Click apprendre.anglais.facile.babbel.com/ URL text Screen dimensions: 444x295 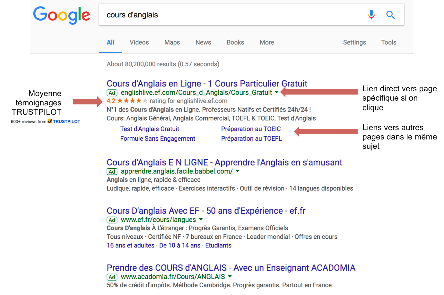click(x=177, y=171)
